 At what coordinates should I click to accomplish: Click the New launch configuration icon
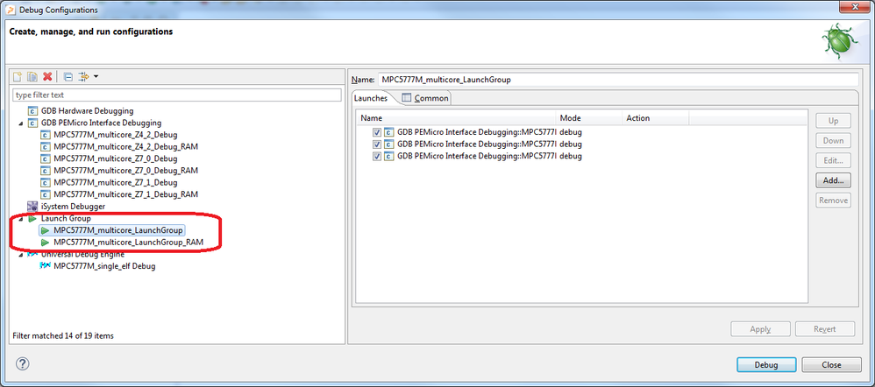pos(18,76)
